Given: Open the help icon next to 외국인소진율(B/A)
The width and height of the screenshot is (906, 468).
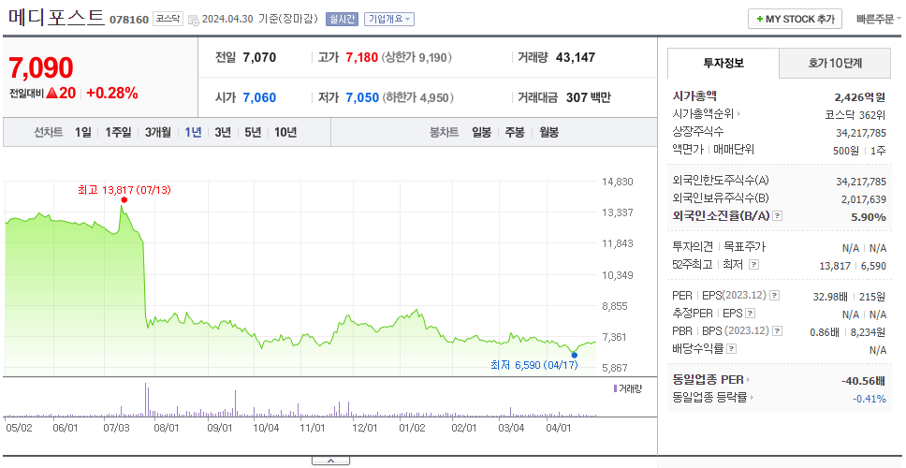Looking at the screenshot, I should 777,215.
